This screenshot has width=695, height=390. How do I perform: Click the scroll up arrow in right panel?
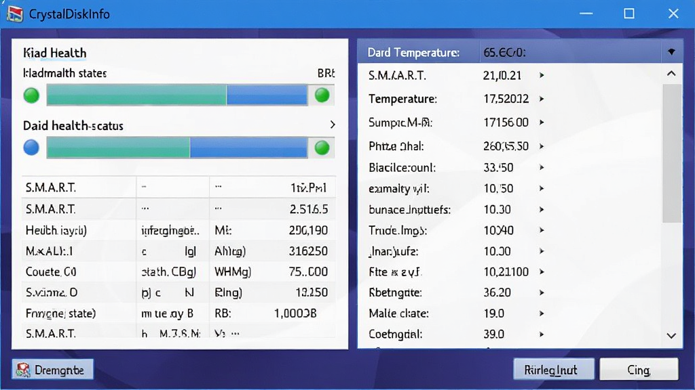(x=671, y=74)
